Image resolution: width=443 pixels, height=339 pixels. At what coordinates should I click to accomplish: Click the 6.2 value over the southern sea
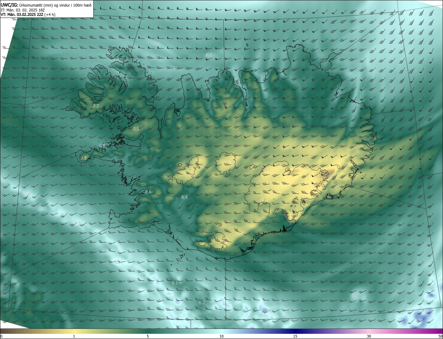pos(202,303)
